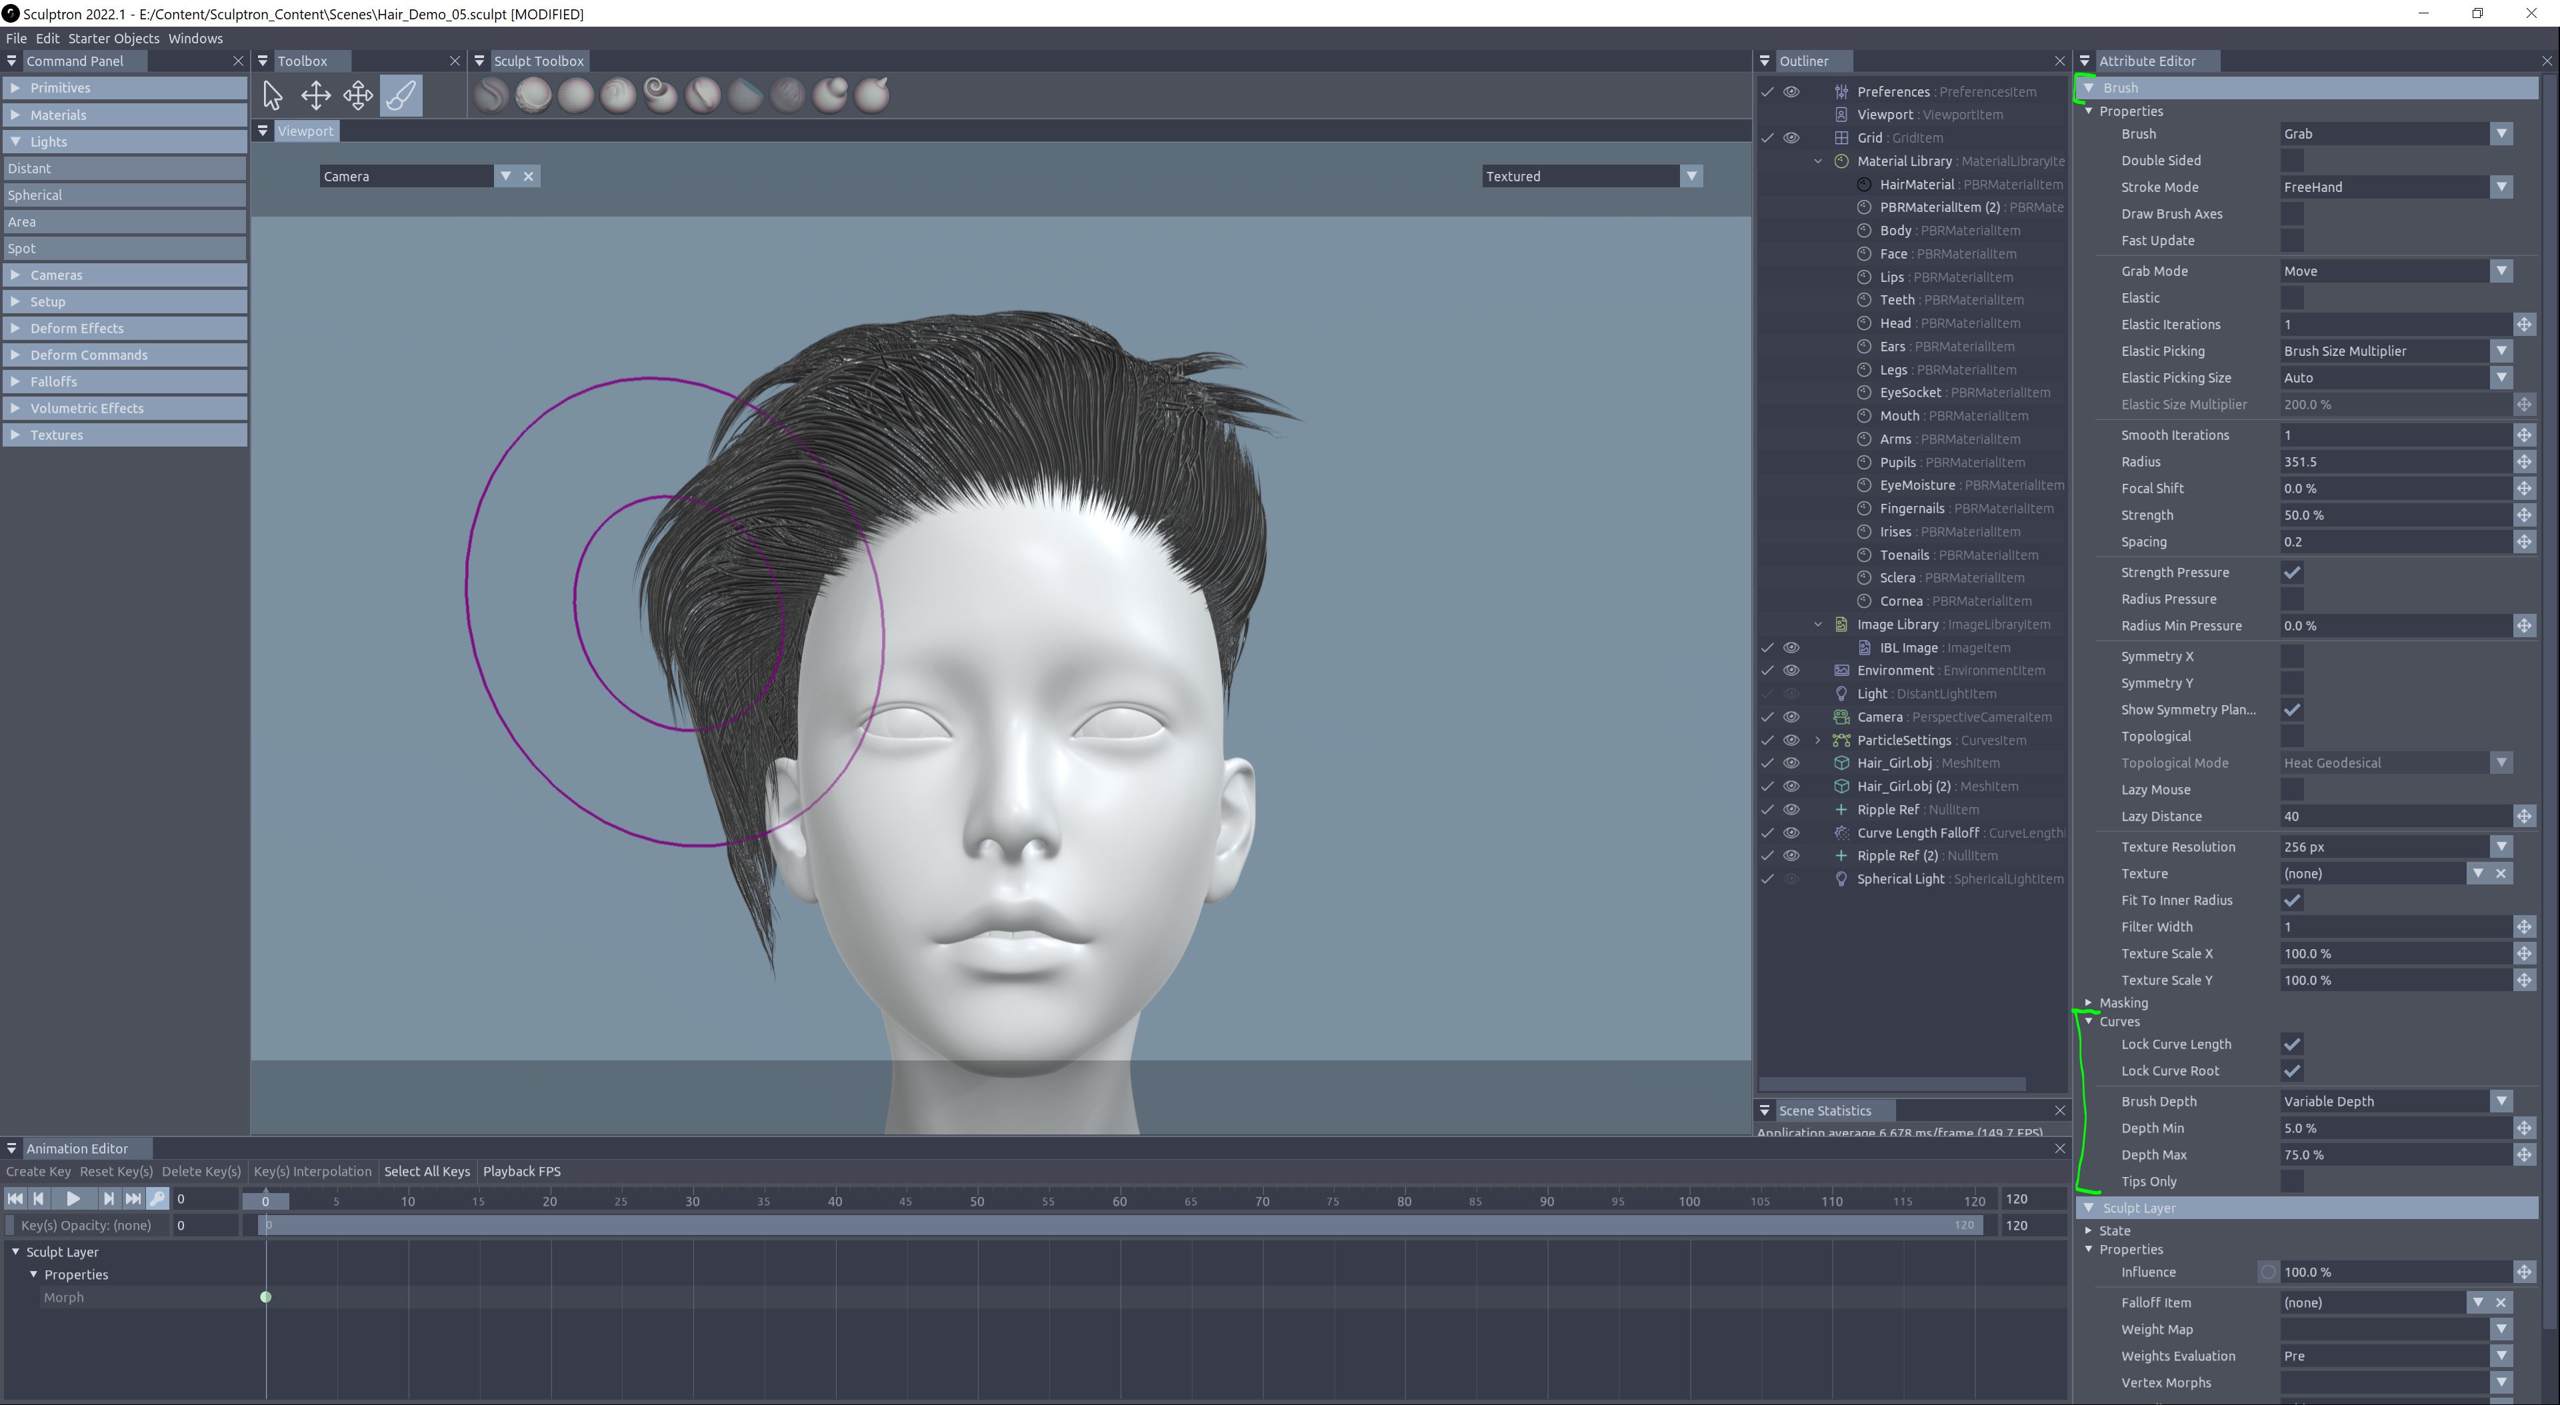The image size is (2560, 1405).
Task: Pick the spike-shaped brush at the toolbox end
Action: click(x=873, y=95)
